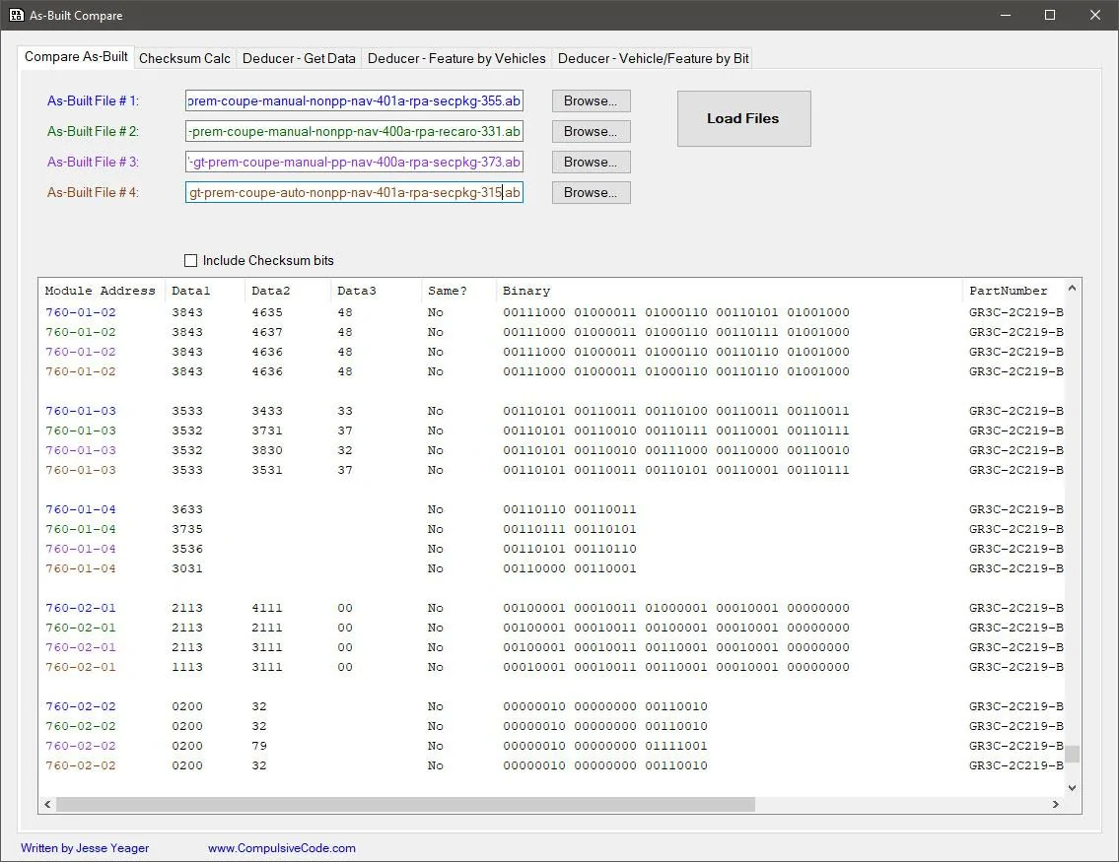Click the As-Built File #2 path field
This screenshot has height=862, width=1119.
[x=354, y=131]
